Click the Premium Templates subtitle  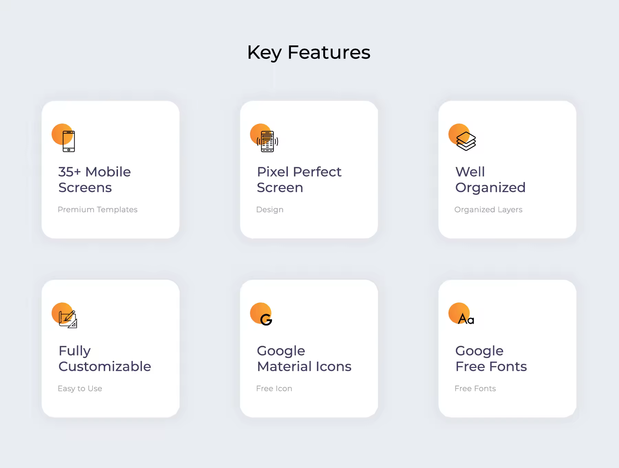pos(98,210)
